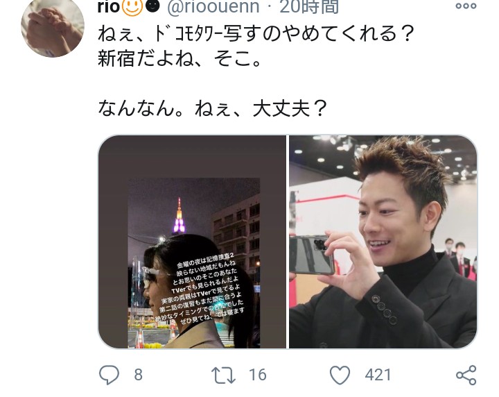Open the three-dot more options menu
The image size is (499, 397).
pos(466,6)
